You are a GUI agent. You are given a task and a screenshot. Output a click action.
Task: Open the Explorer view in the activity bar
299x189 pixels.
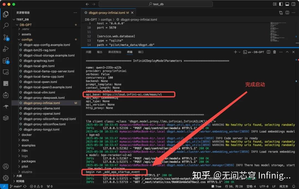[x=6, y=14]
